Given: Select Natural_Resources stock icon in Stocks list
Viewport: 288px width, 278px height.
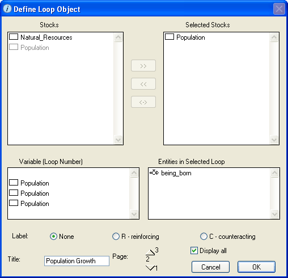Looking at the screenshot, I should pos(14,37).
